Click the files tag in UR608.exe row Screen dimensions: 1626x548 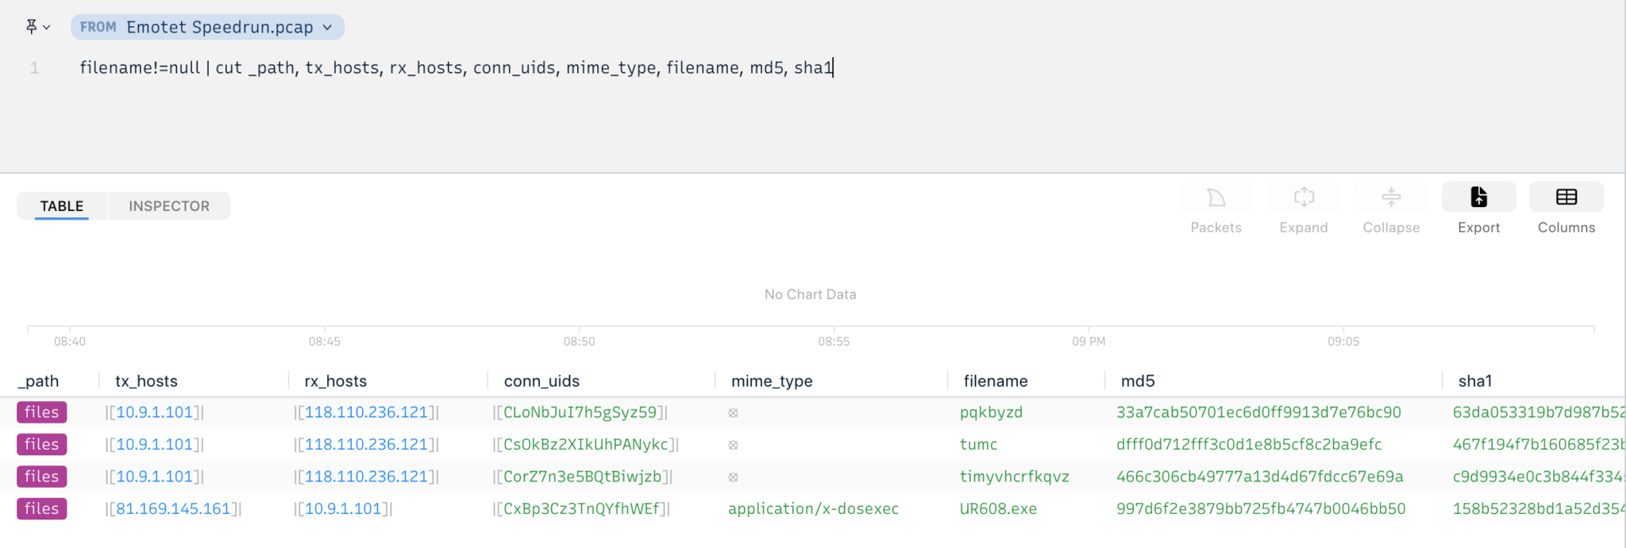pos(41,508)
